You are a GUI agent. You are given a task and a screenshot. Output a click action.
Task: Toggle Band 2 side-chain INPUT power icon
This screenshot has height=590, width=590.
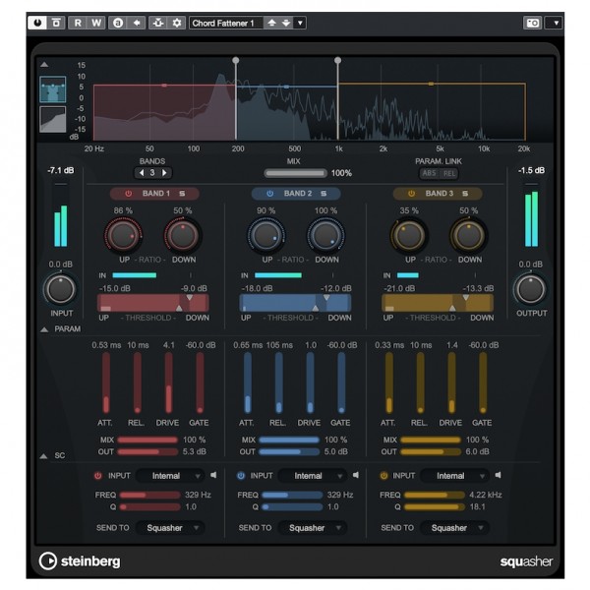pos(241,476)
